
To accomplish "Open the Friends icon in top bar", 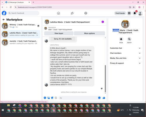I will [x=72, y=13].
